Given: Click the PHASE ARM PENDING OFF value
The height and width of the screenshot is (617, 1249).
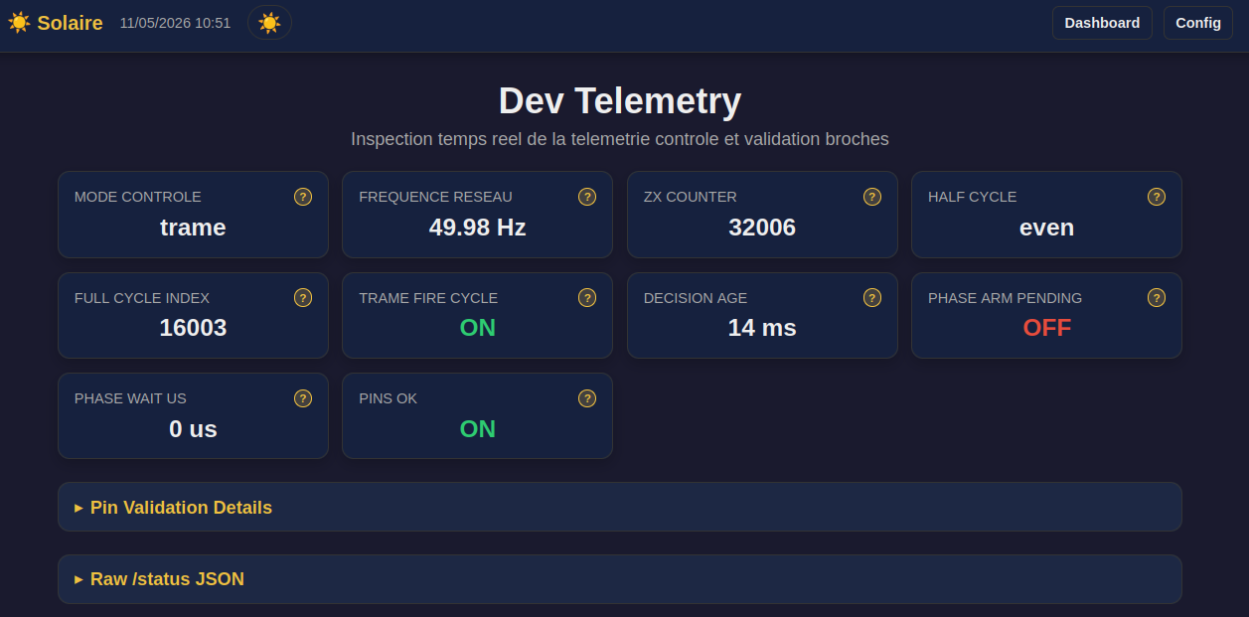Looking at the screenshot, I should pyautogui.click(x=1047, y=328).
